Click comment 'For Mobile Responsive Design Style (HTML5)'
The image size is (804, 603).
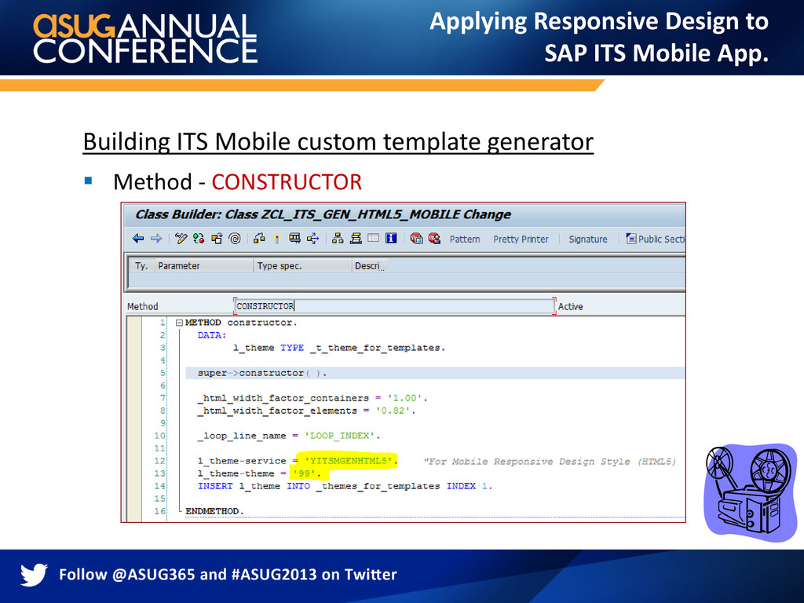click(550, 462)
